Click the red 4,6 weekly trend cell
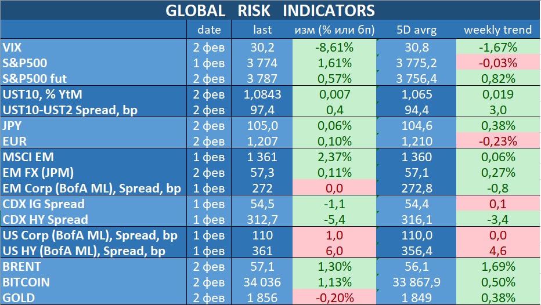The image size is (541, 305). pyautogui.click(x=498, y=250)
